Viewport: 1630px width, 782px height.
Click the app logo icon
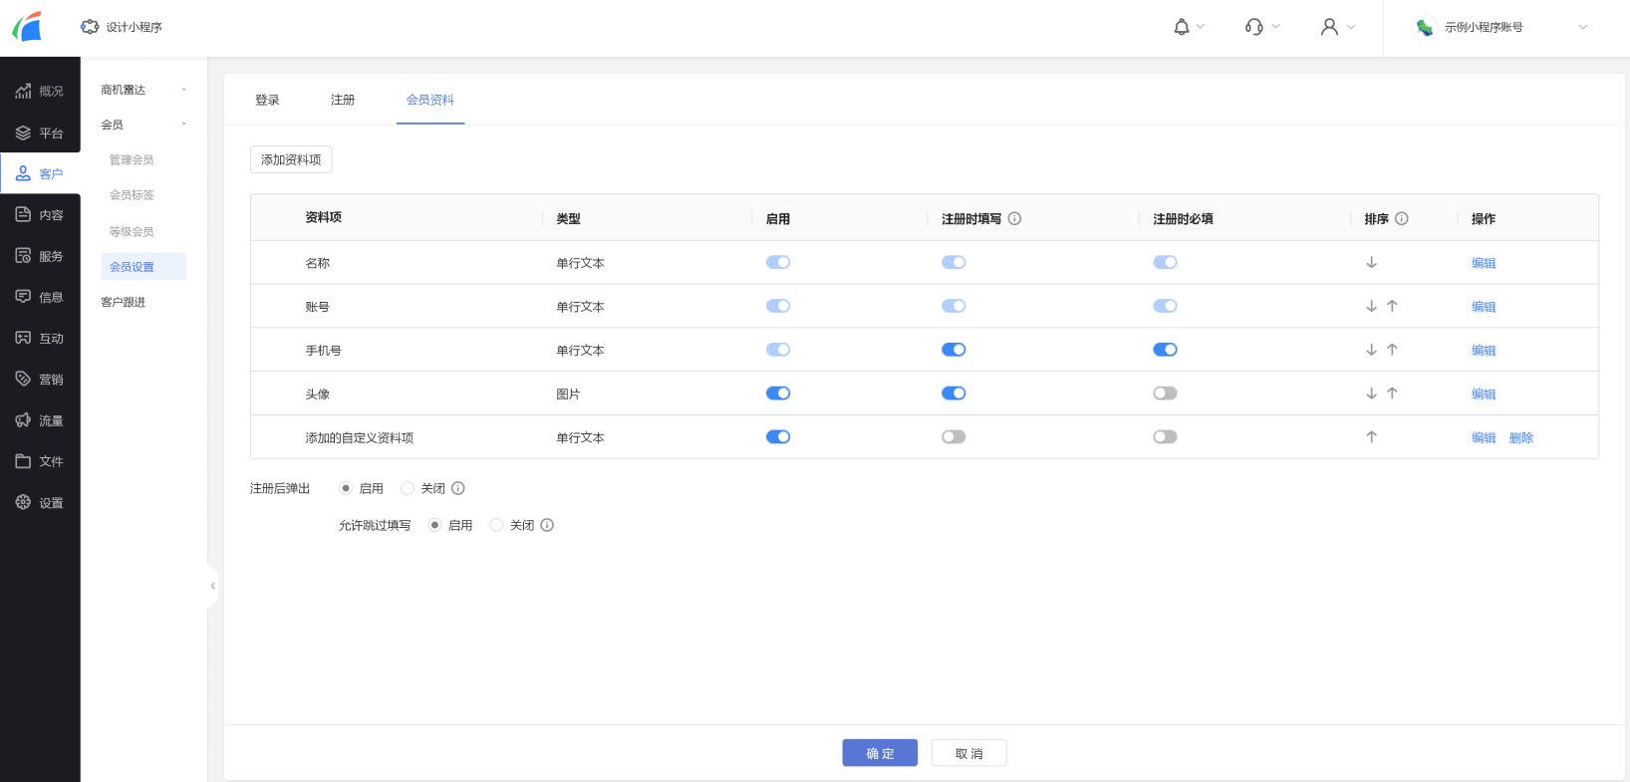point(27,27)
